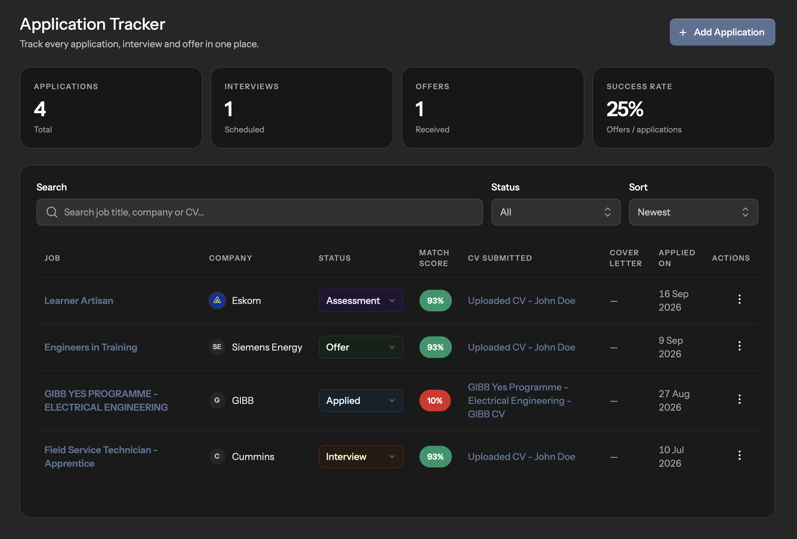Click the Applications total stat card

[x=111, y=108]
